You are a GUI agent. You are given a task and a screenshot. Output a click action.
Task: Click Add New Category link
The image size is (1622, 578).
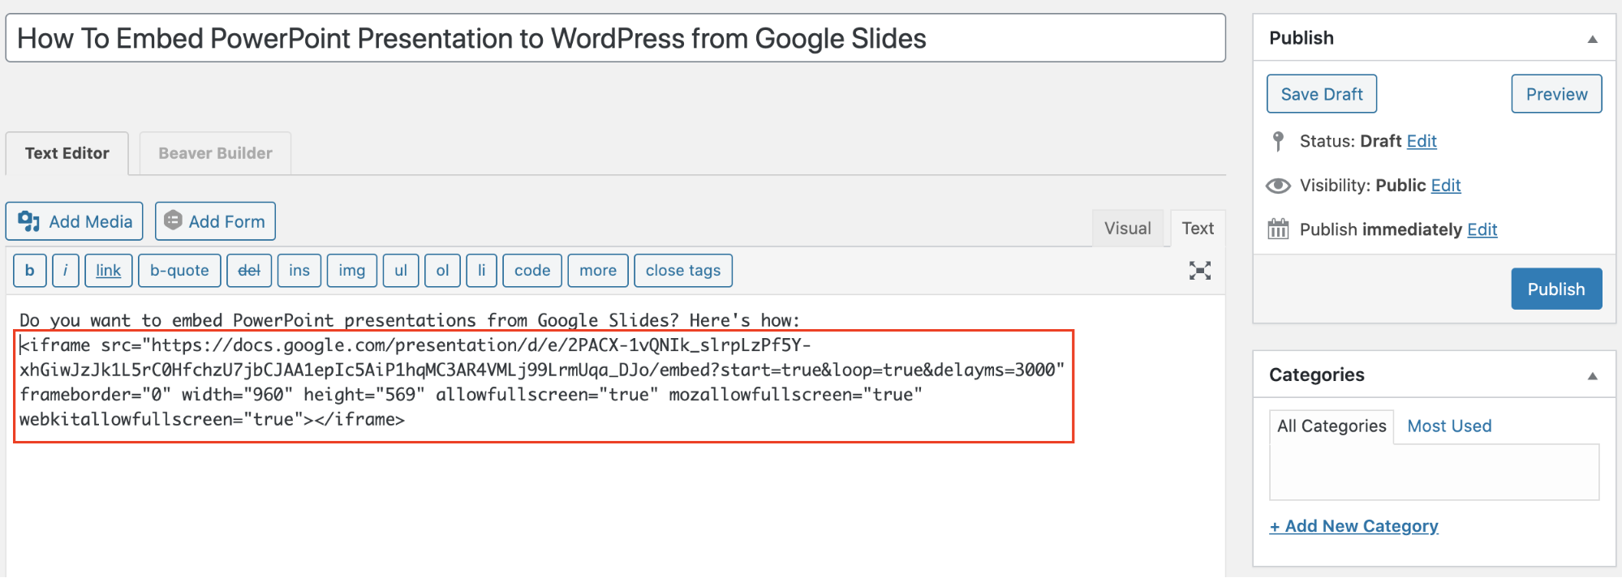point(1353,526)
